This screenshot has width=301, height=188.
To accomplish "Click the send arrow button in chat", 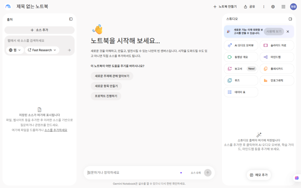I will [208, 173].
